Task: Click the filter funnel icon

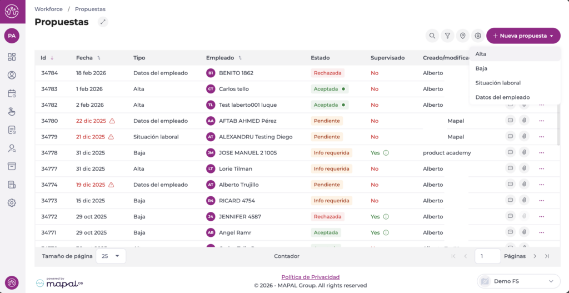Action: tap(447, 36)
